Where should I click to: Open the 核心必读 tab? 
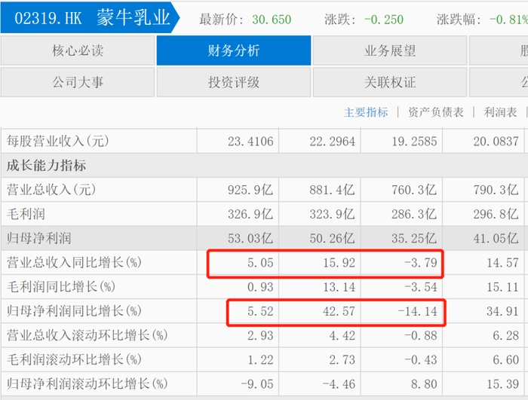click(x=78, y=51)
